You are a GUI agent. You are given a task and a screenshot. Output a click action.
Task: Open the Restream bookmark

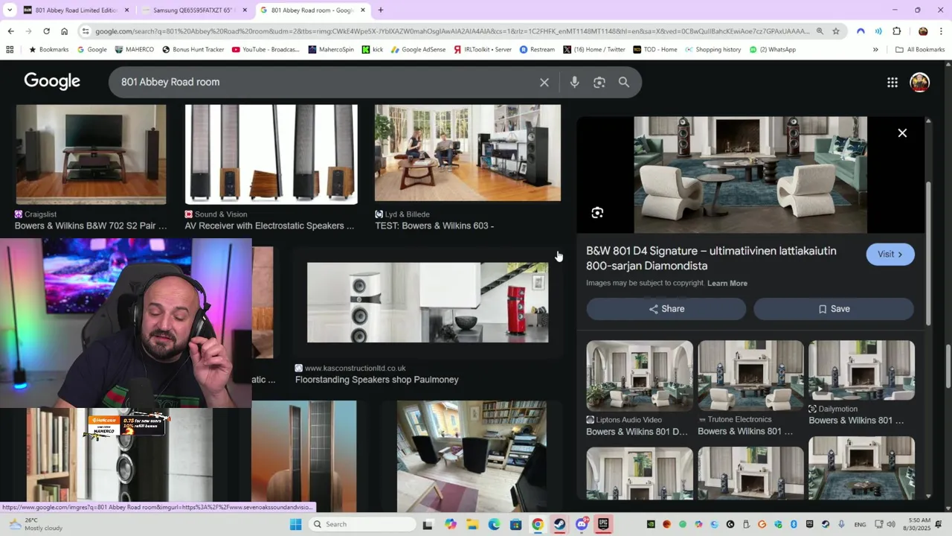click(537, 50)
